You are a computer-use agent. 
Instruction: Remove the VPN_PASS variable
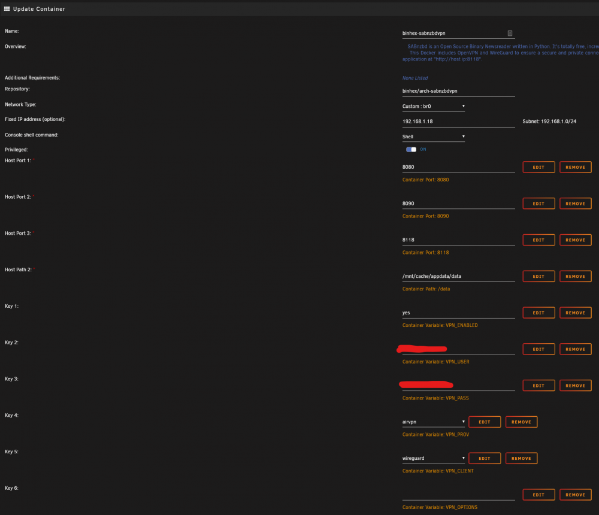575,386
